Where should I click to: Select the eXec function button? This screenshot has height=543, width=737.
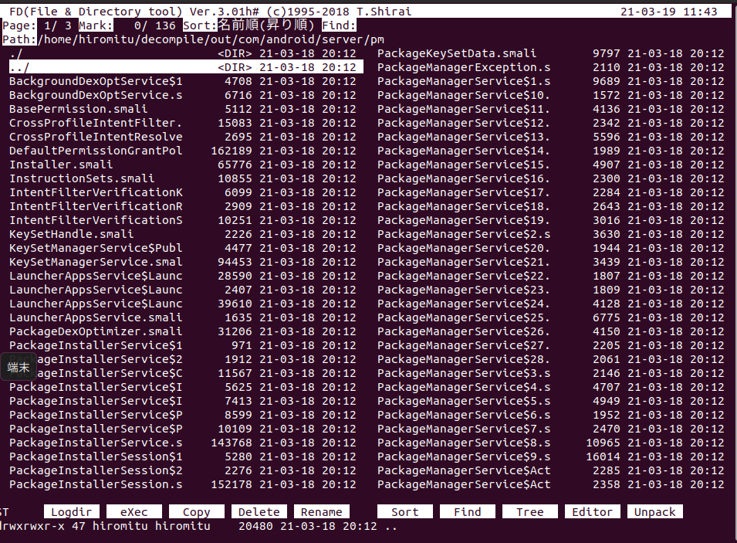pos(134,512)
